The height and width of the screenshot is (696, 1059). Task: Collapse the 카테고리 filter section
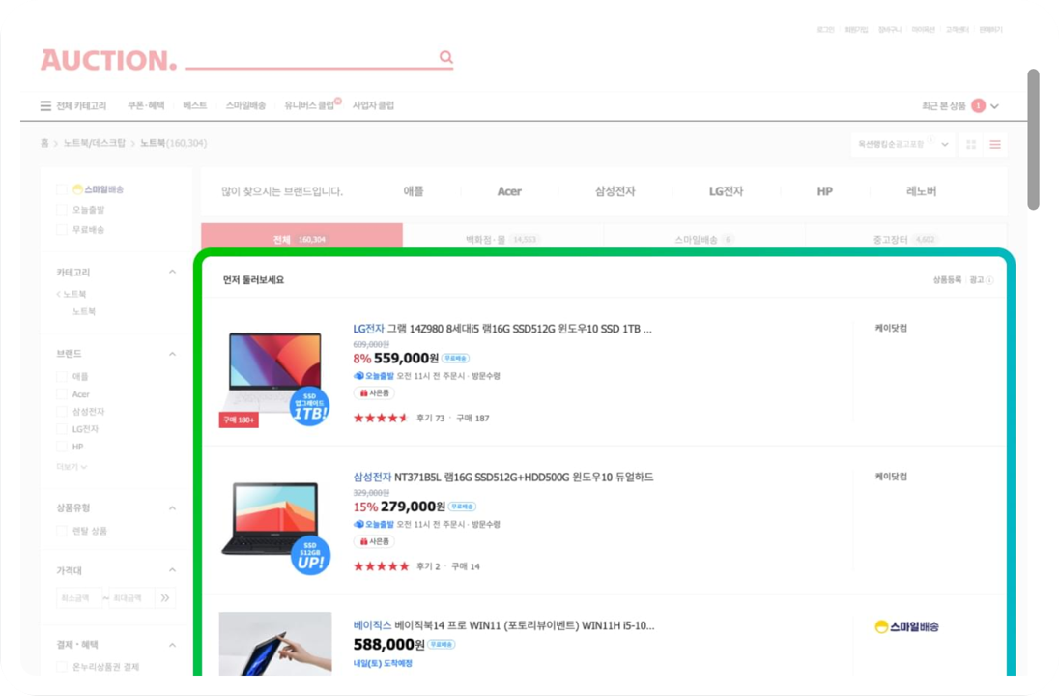172,272
